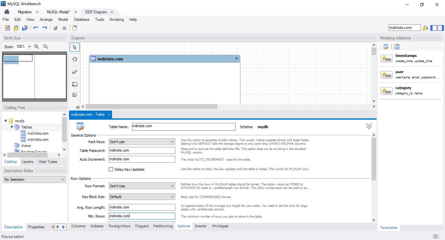Click the Bird's Eye overview thumbnail
The image size is (445, 240).
pos(35,76)
